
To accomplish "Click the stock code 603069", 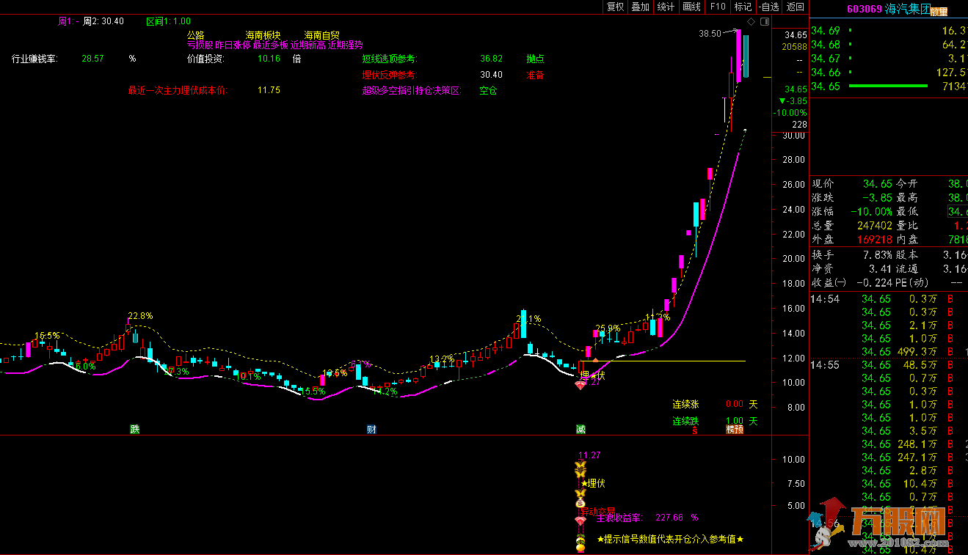I will pos(865,10).
